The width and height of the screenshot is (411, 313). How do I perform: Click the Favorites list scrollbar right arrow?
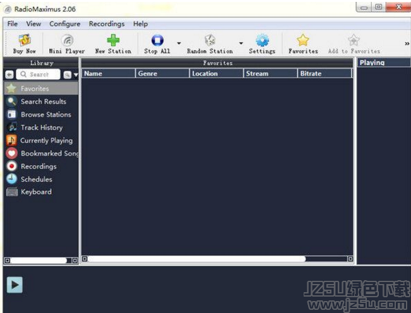350,259
